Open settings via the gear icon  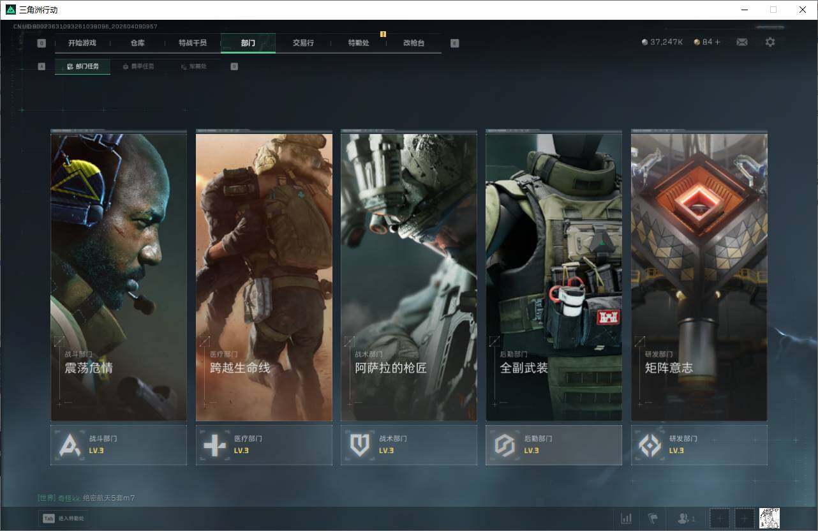770,42
